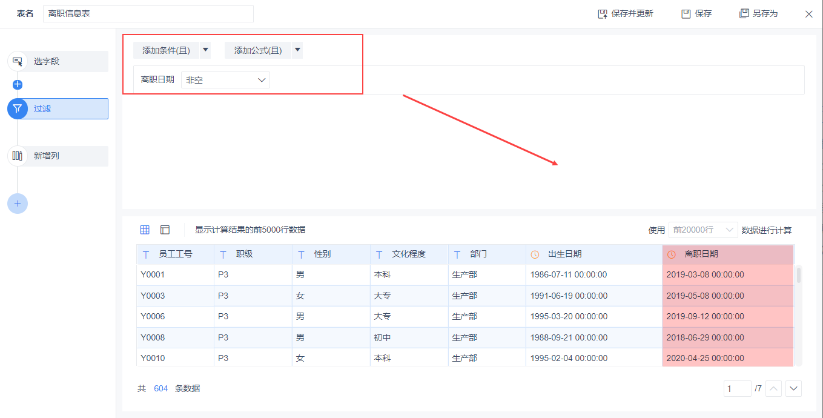The width and height of the screenshot is (823, 418).
Task: Open the 非空 condition dropdown
Action: point(225,80)
